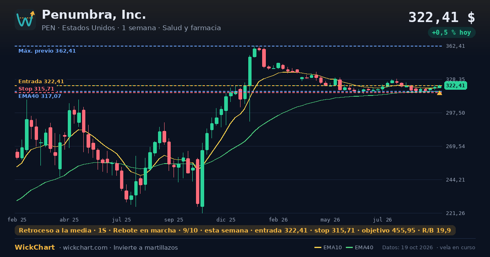Click the green 322,41 current price tag on axis
The height and width of the screenshot is (257, 490).
coord(456,86)
